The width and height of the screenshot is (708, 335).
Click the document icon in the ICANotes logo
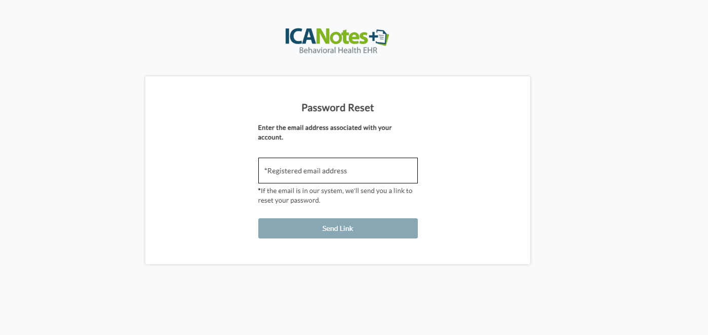383,37
